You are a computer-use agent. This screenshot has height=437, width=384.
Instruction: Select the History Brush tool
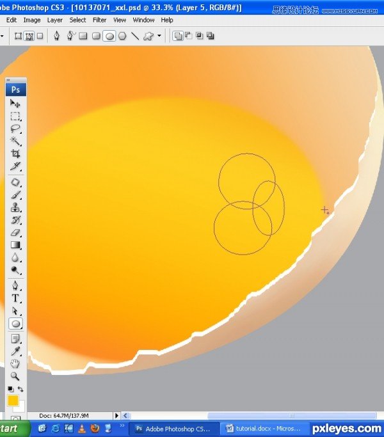(15, 220)
